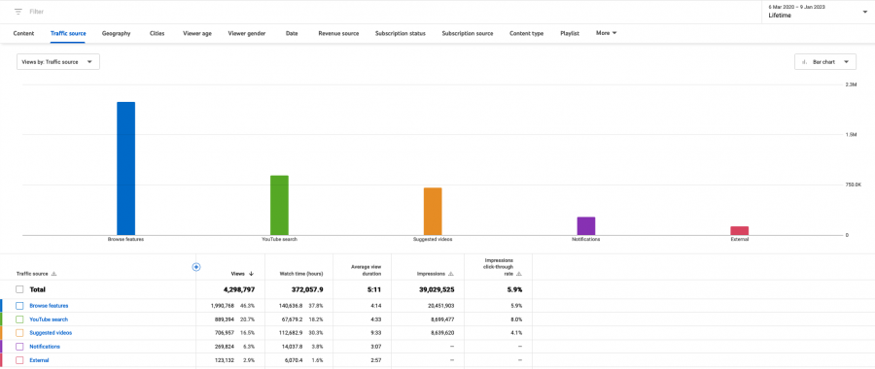
Task: Open the YouTube search link in table
Action: point(49,319)
